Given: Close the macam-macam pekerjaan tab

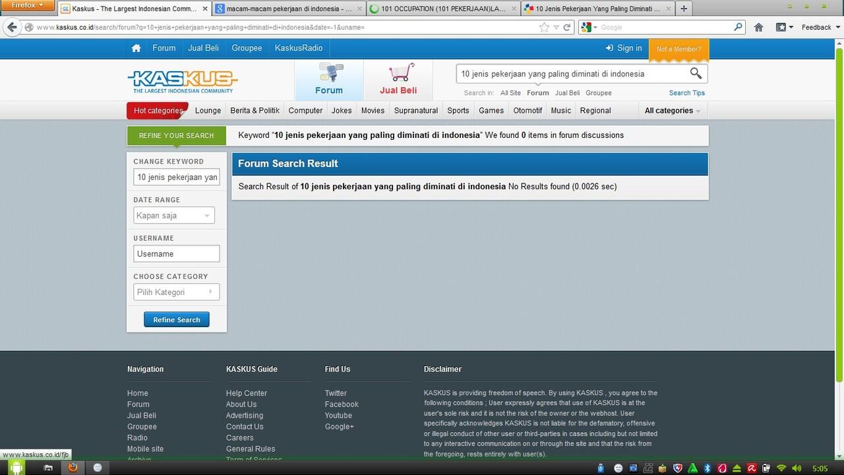Looking at the screenshot, I should click(x=360, y=9).
